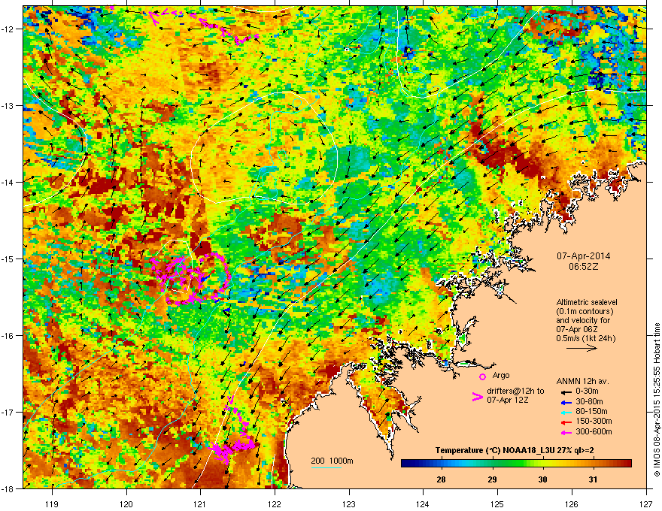The image size is (662, 511).
Task: Click the 0.5m/s (1kt 24h) text
Action: pyautogui.click(x=586, y=338)
